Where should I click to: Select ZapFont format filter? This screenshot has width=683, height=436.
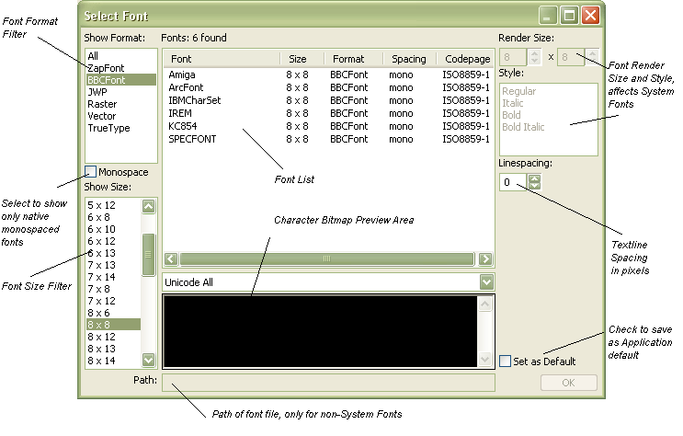pos(107,68)
